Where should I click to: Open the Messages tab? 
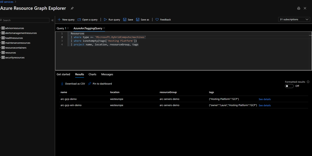point(107,74)
